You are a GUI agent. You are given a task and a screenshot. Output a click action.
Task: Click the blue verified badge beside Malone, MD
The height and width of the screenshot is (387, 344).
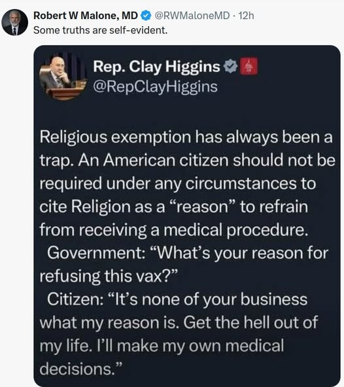point(146,16)
